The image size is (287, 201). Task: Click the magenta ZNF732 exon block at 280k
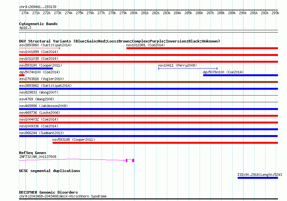coord(133,160)
